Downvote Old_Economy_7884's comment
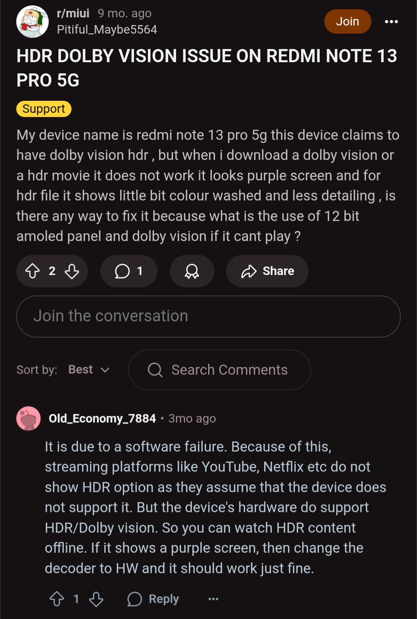Image resolution: width=417 pixels, height=619 pixels. click(x=96, y=599)
